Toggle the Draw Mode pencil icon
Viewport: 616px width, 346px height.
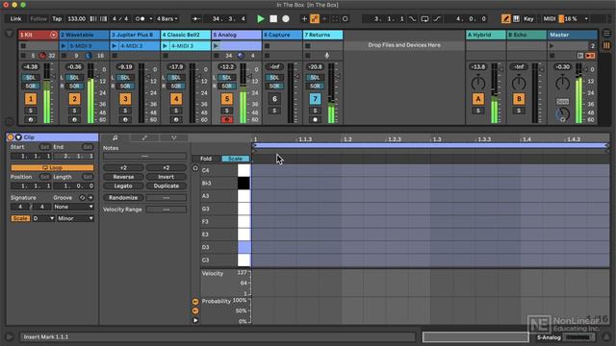coord(505,19)
